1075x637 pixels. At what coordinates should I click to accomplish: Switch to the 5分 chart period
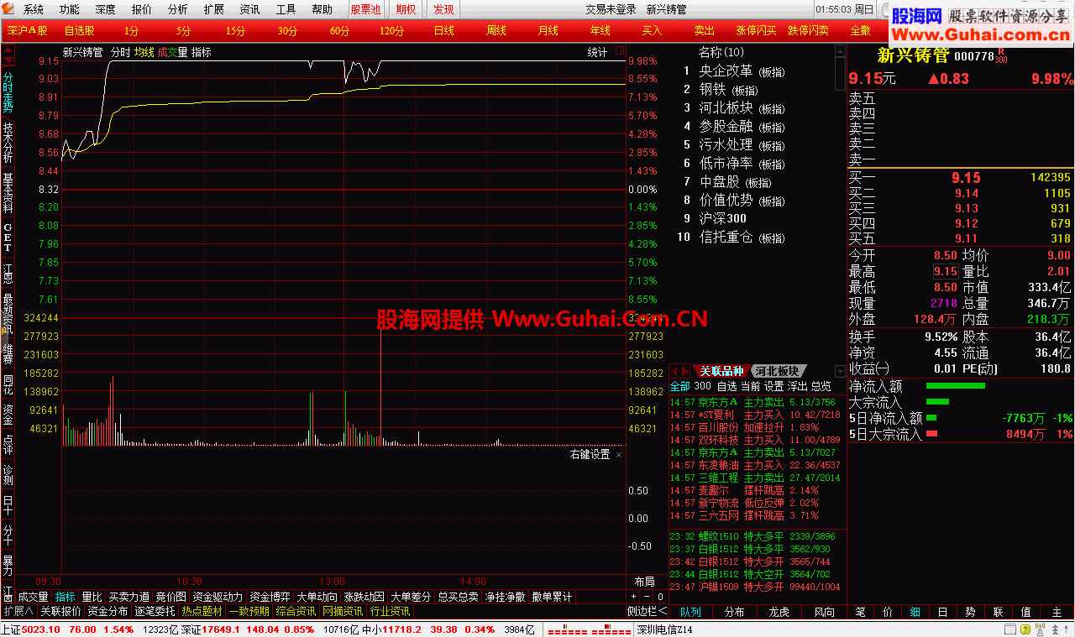point(184,30)
